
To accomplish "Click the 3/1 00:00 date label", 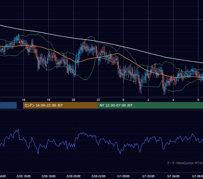I will (x=123, y=176).
